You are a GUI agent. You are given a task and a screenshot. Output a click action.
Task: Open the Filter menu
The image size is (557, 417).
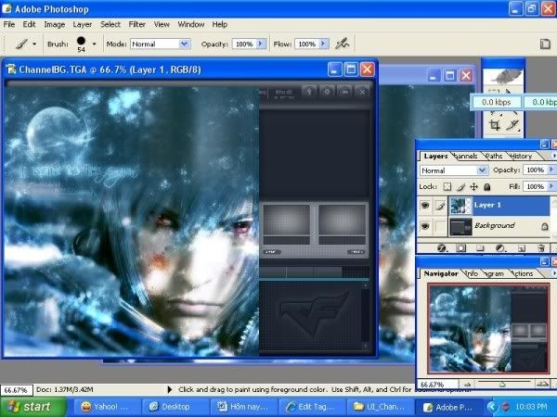[137, 24]
